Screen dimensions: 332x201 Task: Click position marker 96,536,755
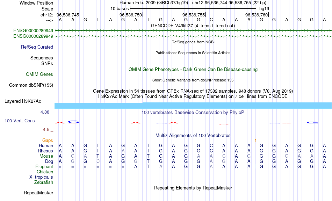click(x=194, y=15)
